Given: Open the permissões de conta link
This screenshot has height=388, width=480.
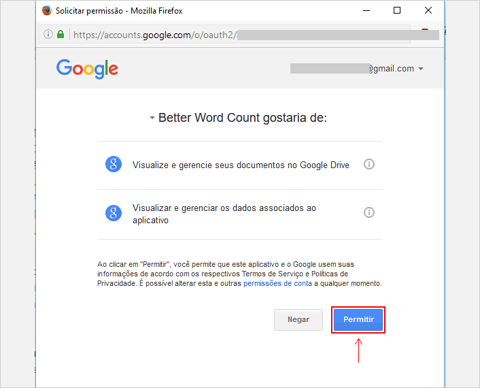Looking at the screenshot, I should (x=277, y=283).
